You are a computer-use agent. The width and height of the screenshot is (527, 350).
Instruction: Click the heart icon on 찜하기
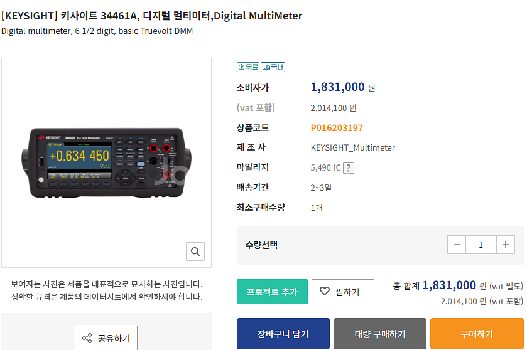pos(325,291)
